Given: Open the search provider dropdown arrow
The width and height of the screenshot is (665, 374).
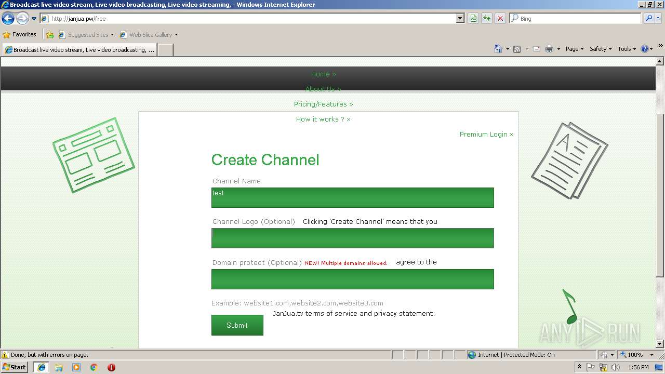Looking at the screenshot, I should [658, 19].
